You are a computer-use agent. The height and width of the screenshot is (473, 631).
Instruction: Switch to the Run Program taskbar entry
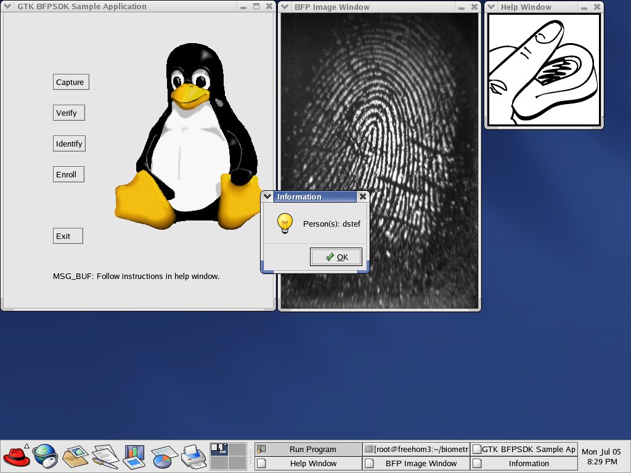point(308,449)
